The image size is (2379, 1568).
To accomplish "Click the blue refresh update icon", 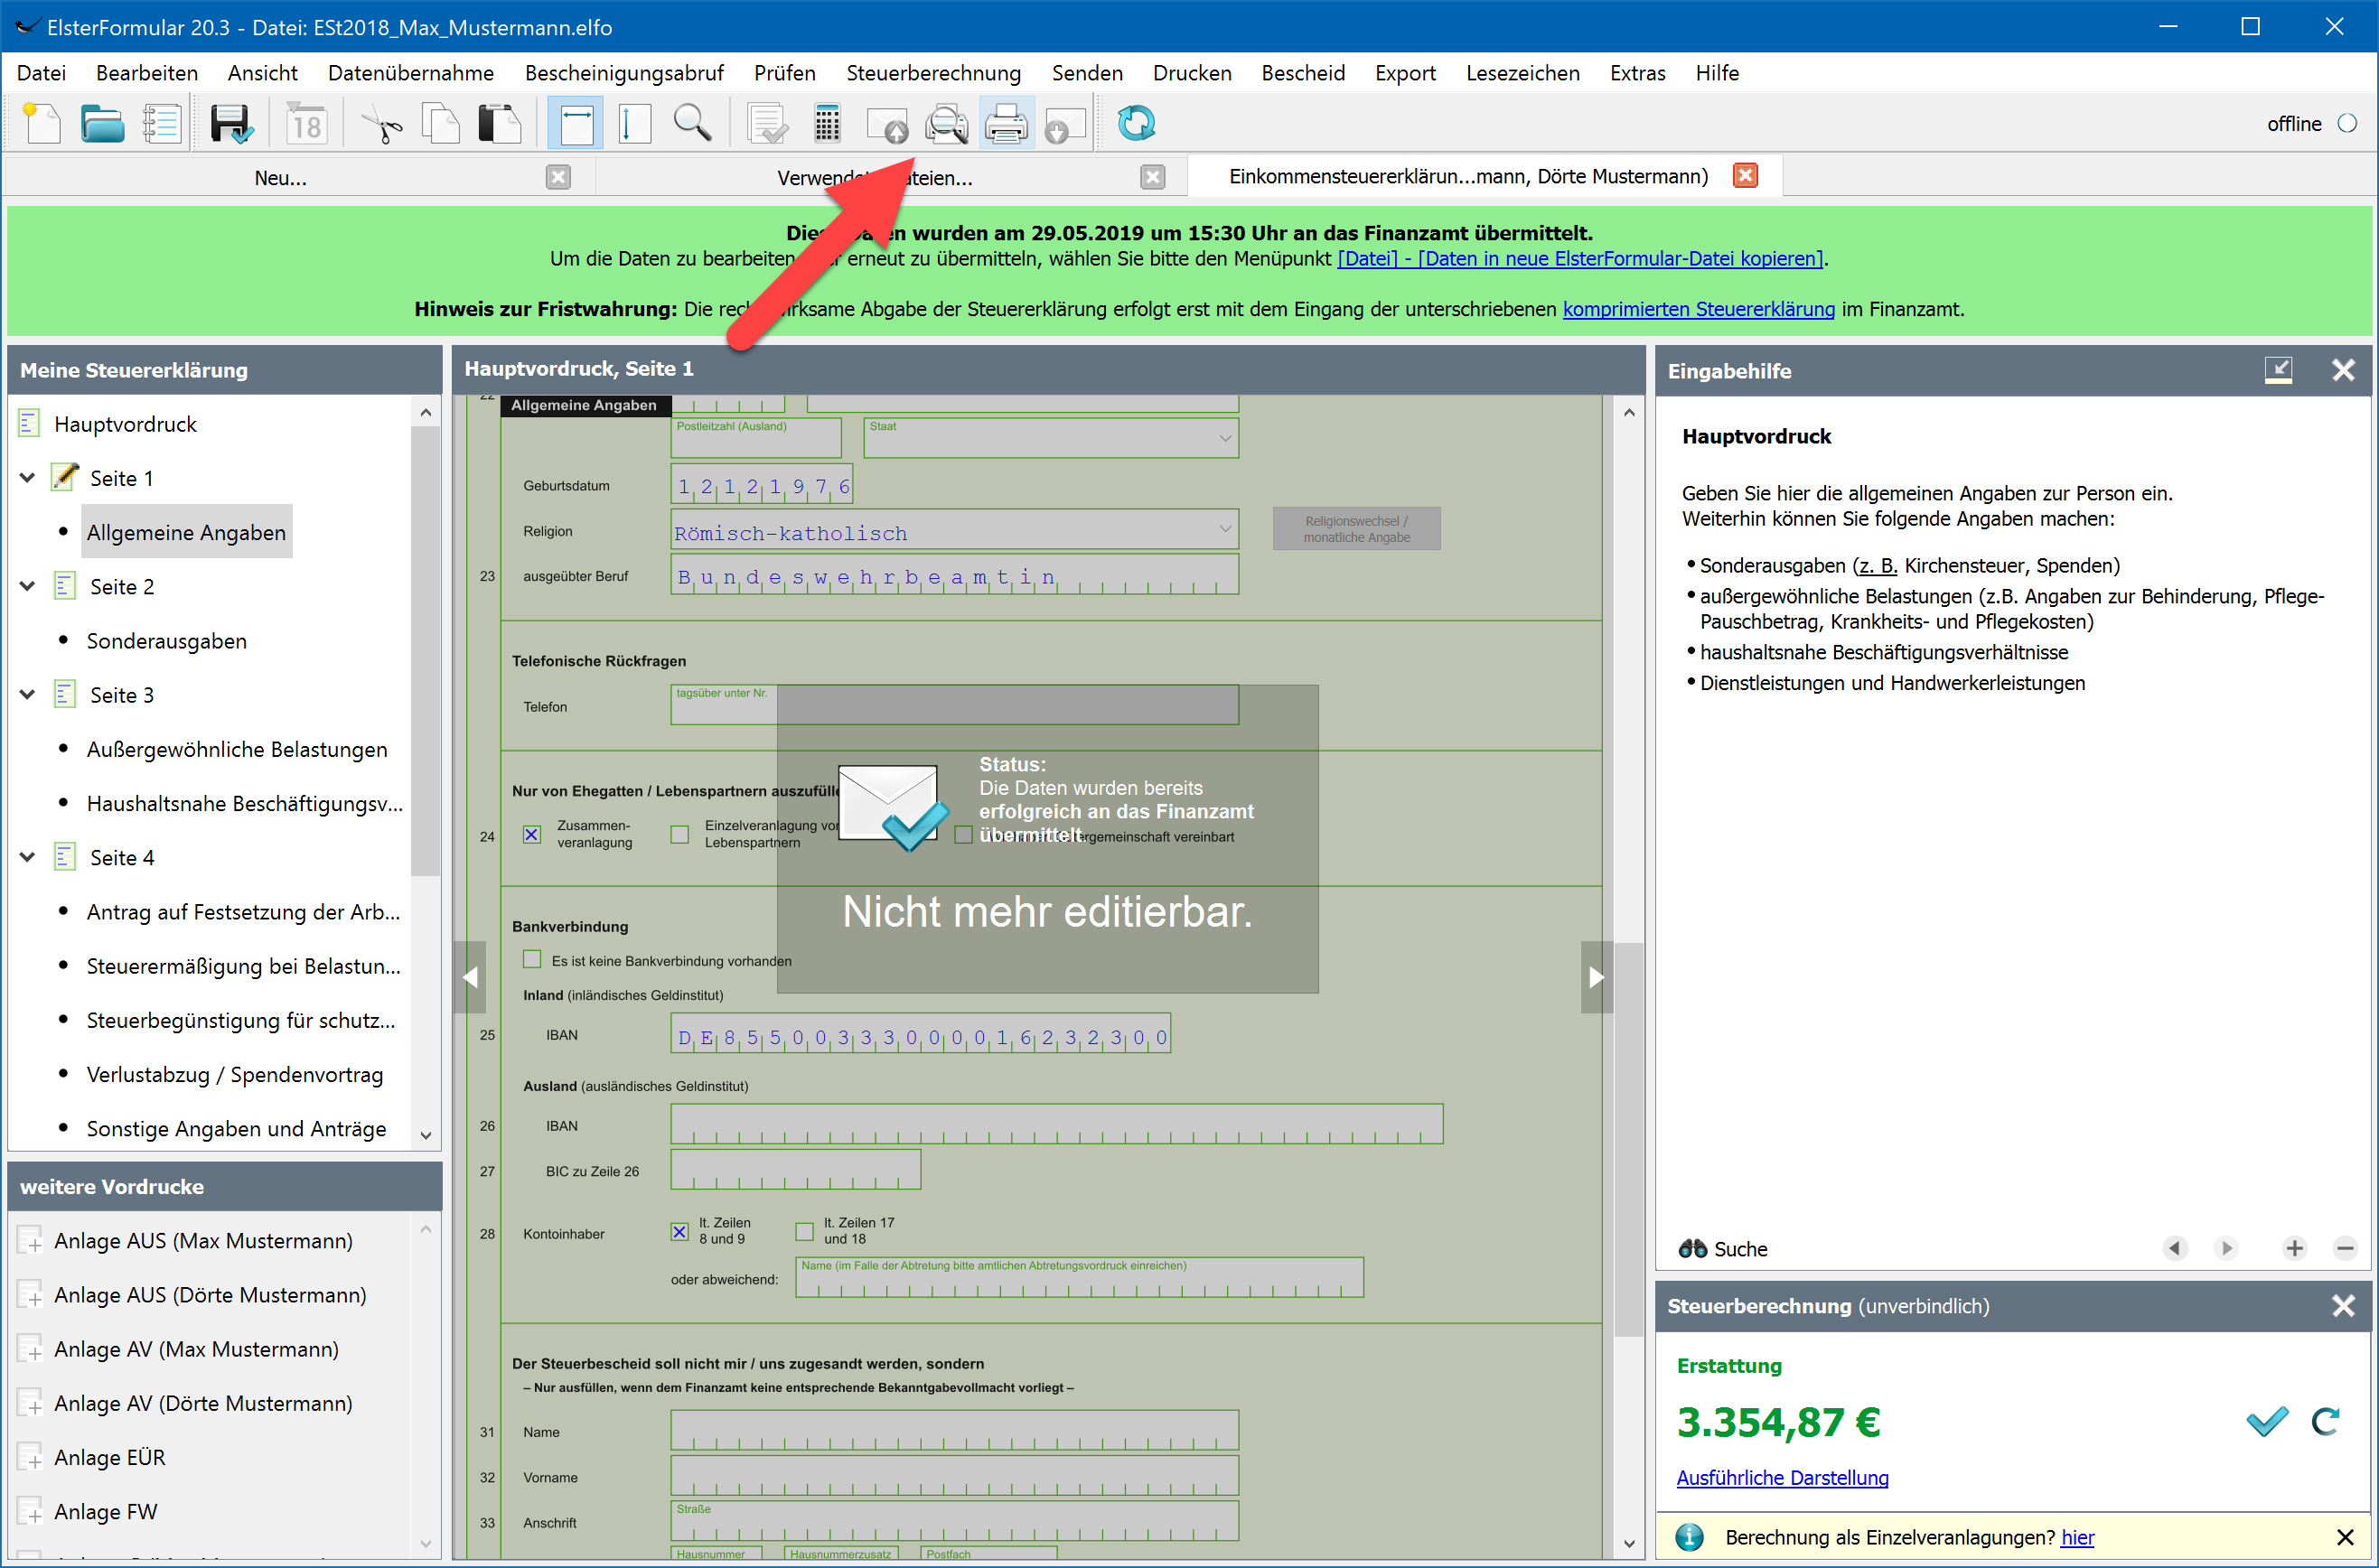I will [1136, 124].
